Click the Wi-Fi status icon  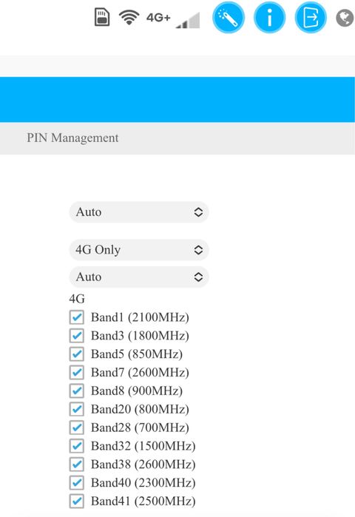129,17
